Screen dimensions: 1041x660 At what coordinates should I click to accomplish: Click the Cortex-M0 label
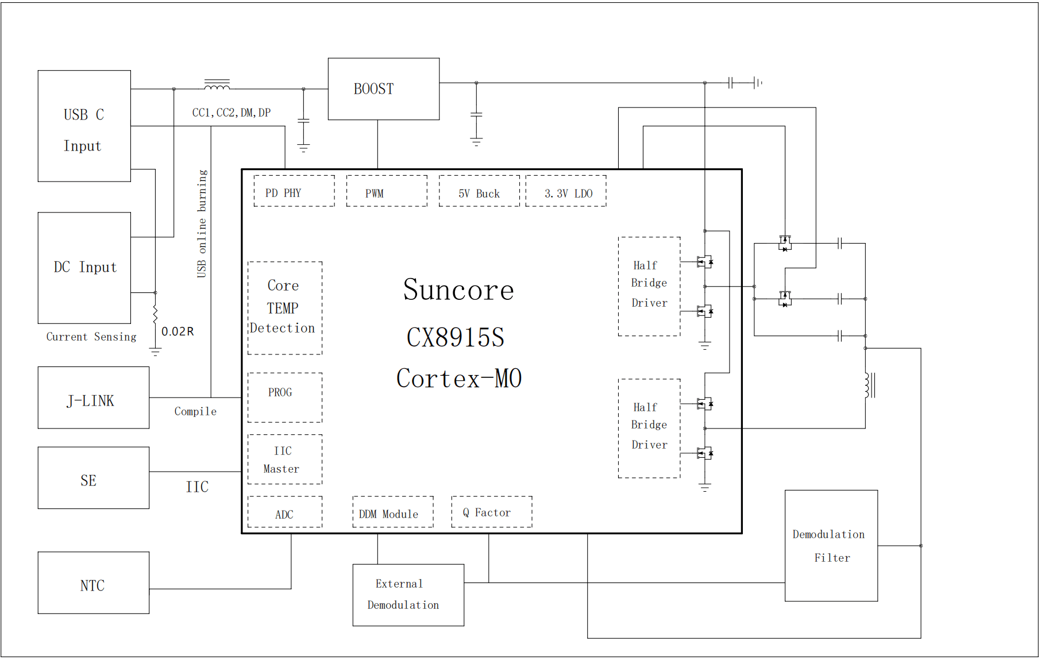point(459,379)
